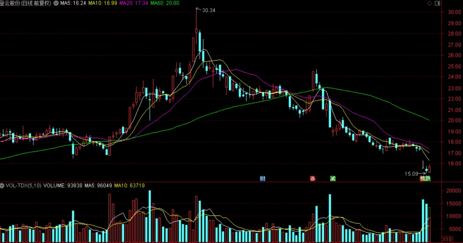
Task: Click the 30.34 high price annotation
Action: [x=208, y=10]
